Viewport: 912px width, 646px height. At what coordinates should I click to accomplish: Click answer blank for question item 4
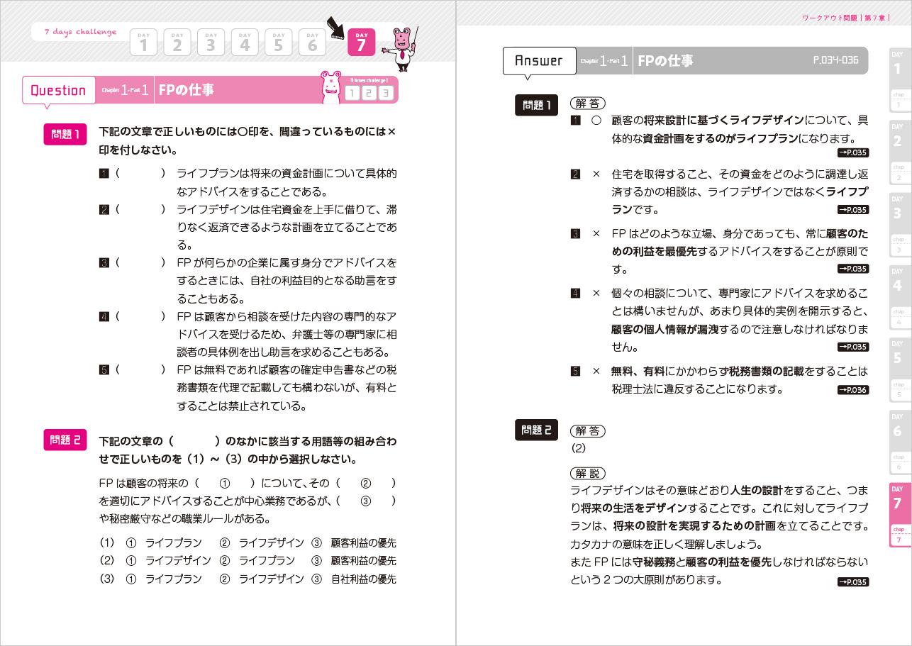[x=140, y=316]
